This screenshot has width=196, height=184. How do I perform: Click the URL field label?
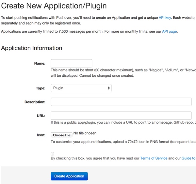tap(41, 116)
